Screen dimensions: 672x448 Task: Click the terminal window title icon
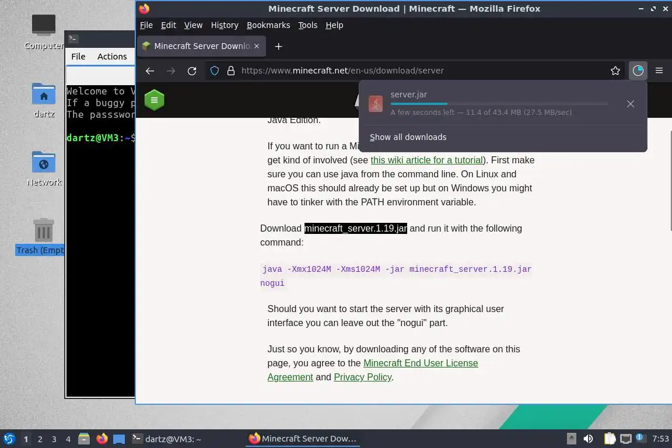click(x=73, y=38)
